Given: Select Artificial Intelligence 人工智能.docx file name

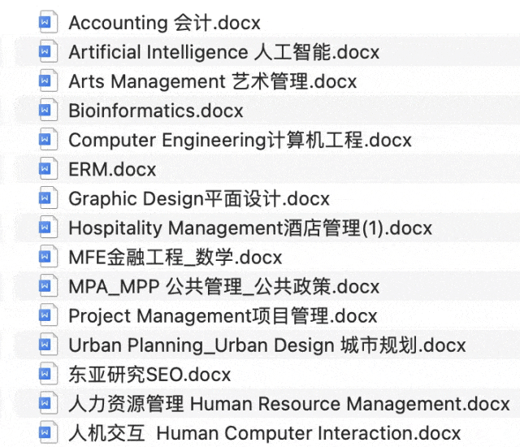Looking at the screenshot, I should point(223,52).
